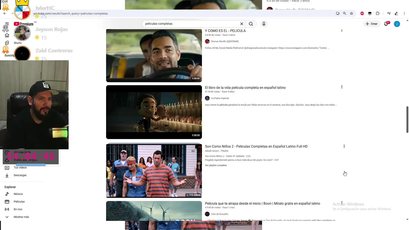
Task: Open the AdBlock Plus extension
Action: (362, 13)
